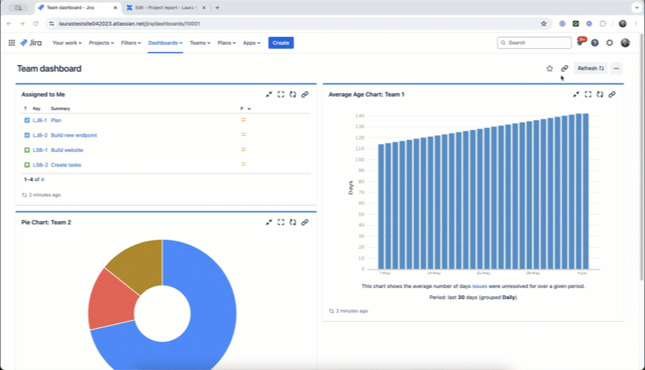
Task: Star the Team dashboard
Action: (x=550, y=68)
